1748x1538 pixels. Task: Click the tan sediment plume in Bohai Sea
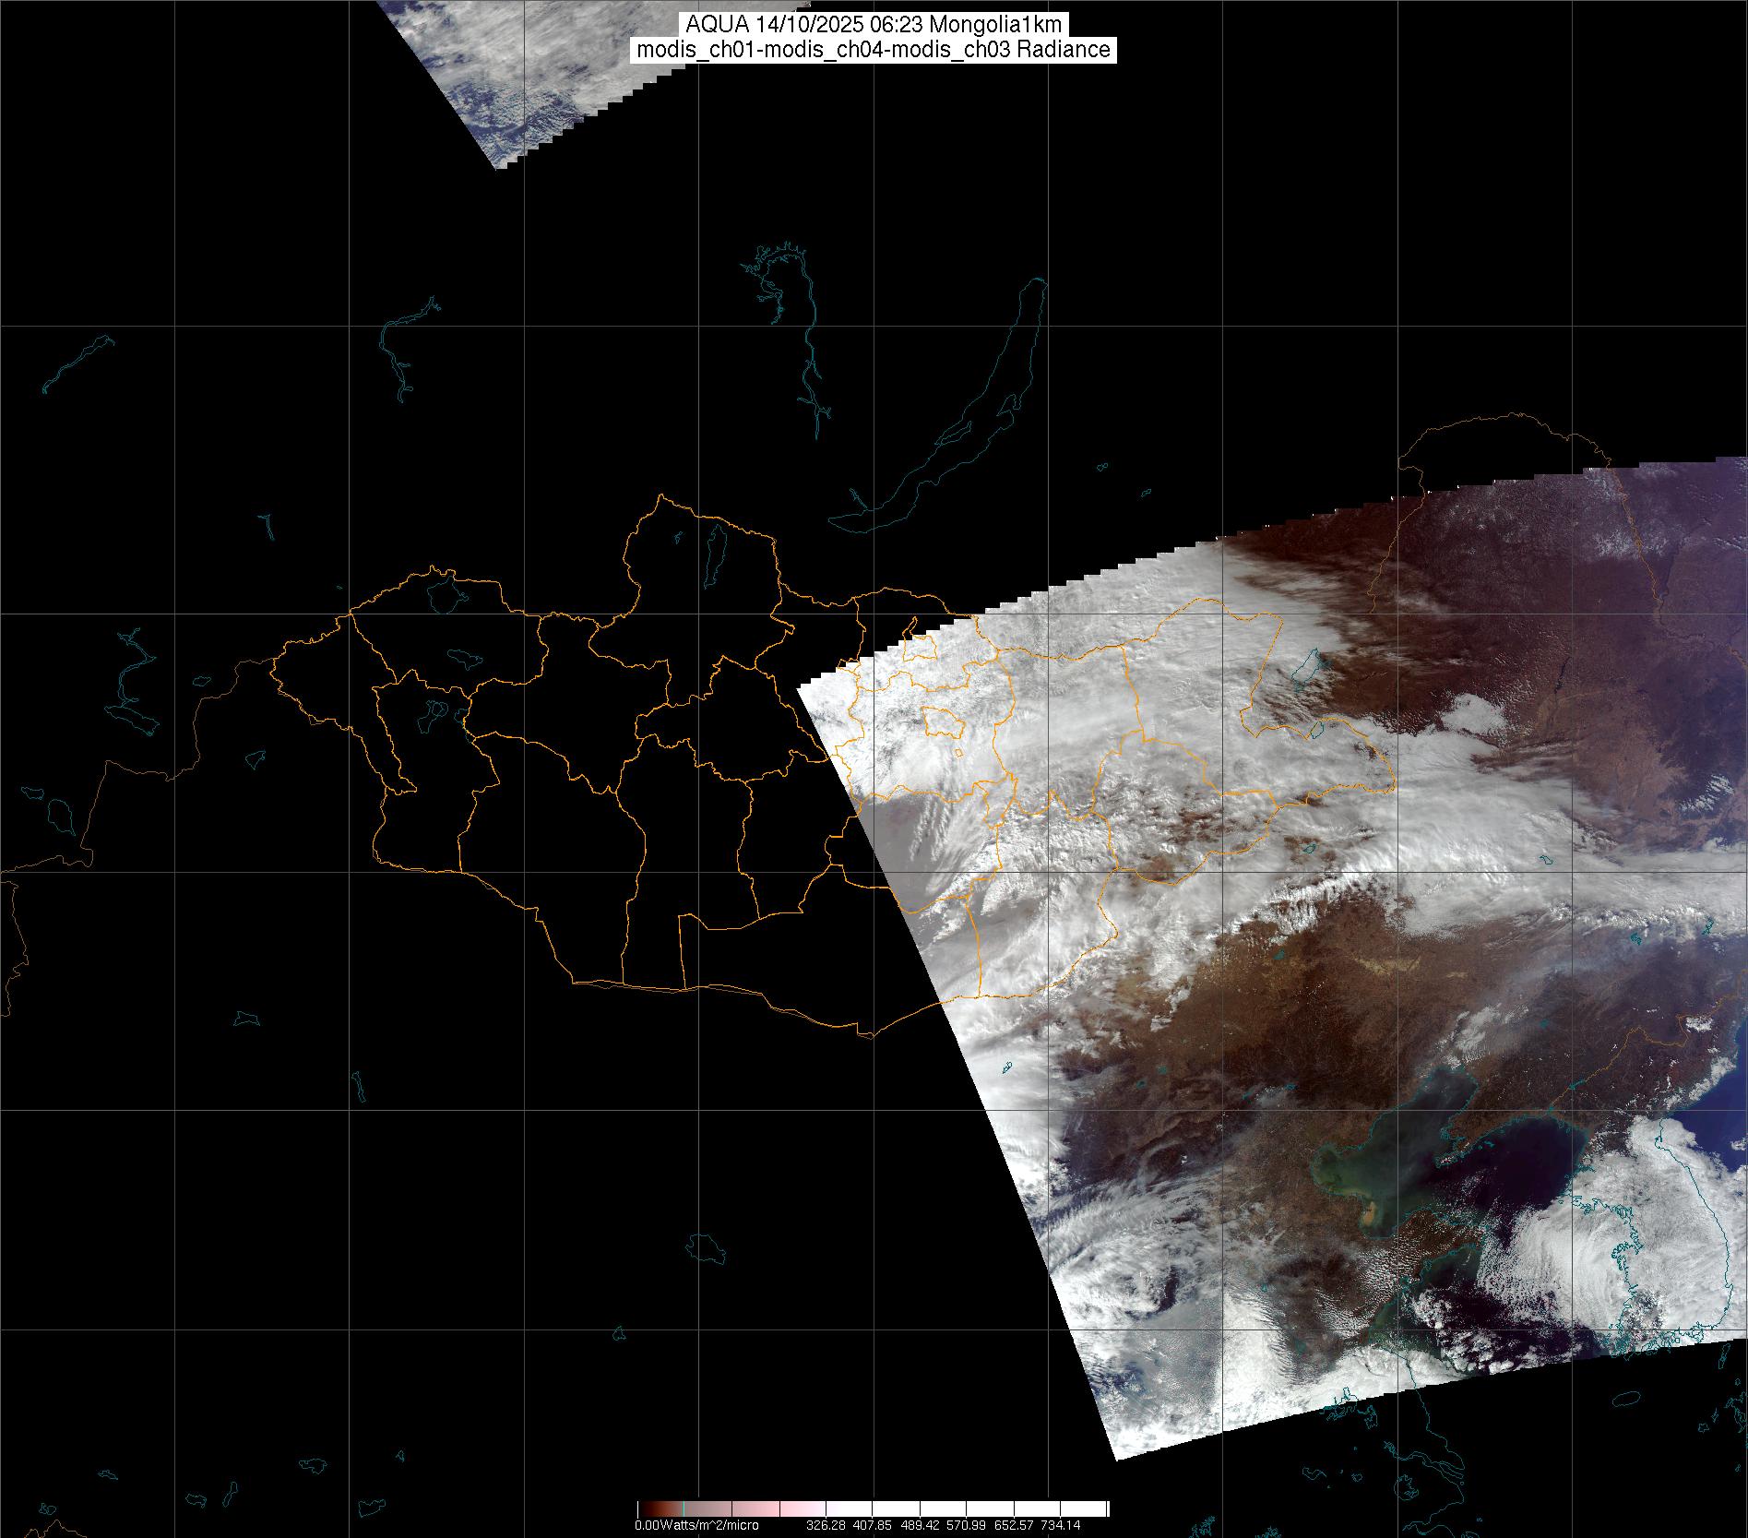point(1372,1207)
